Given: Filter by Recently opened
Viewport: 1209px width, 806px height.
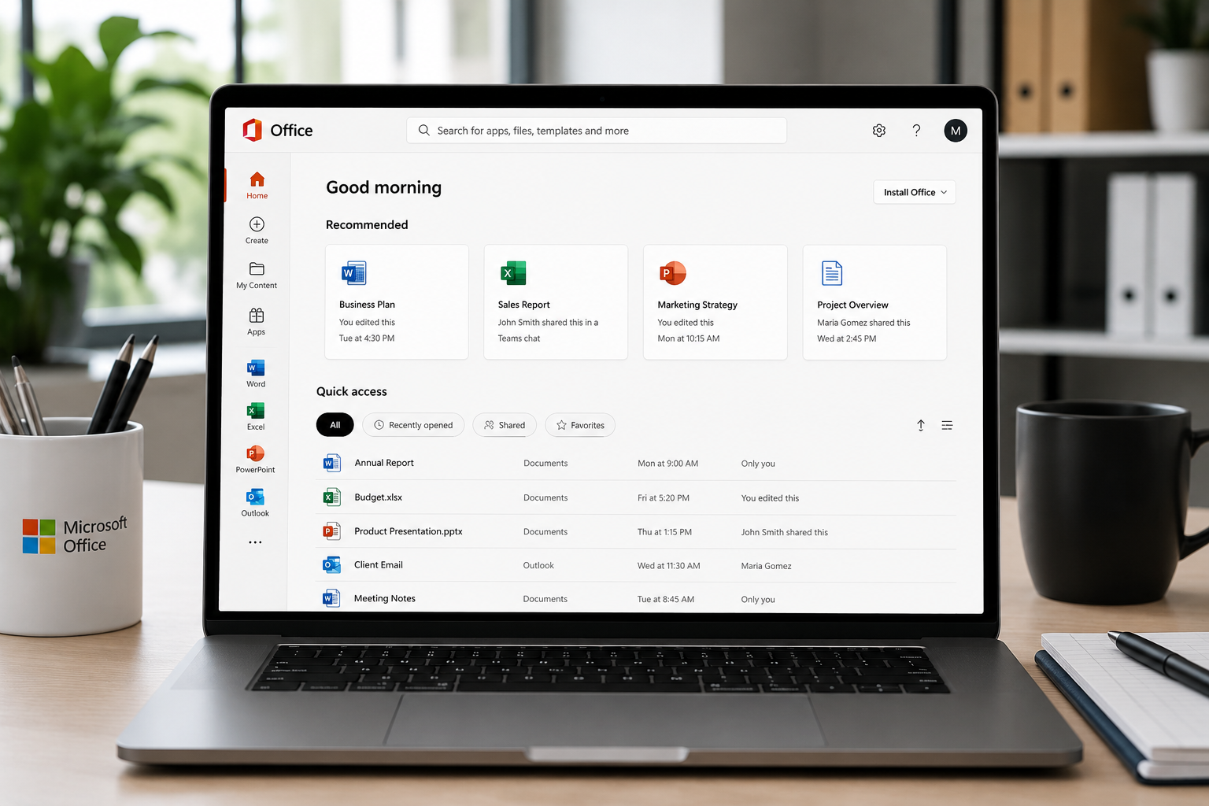Looking at the screenshot, I should pos(413,425).
